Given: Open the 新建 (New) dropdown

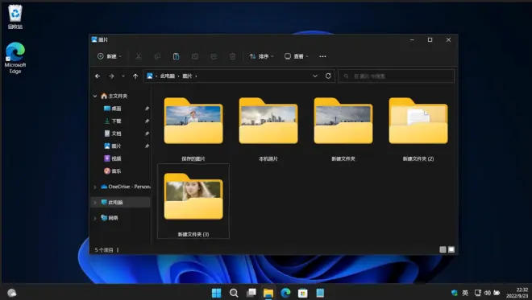Looking at the screenshot, I should tap(110, 56).
